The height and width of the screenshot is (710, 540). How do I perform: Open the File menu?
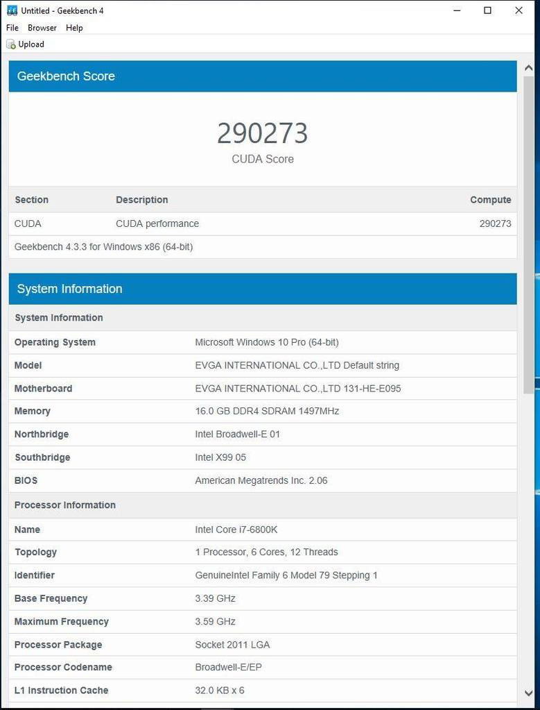(12, 28)
